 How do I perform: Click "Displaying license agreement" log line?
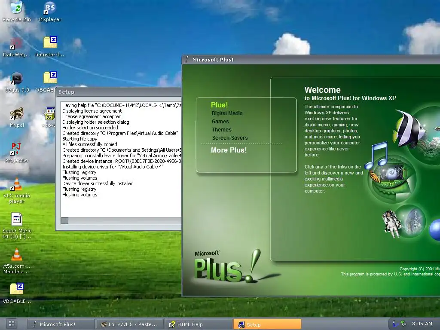pyautogui.click(x=92, y=111)
